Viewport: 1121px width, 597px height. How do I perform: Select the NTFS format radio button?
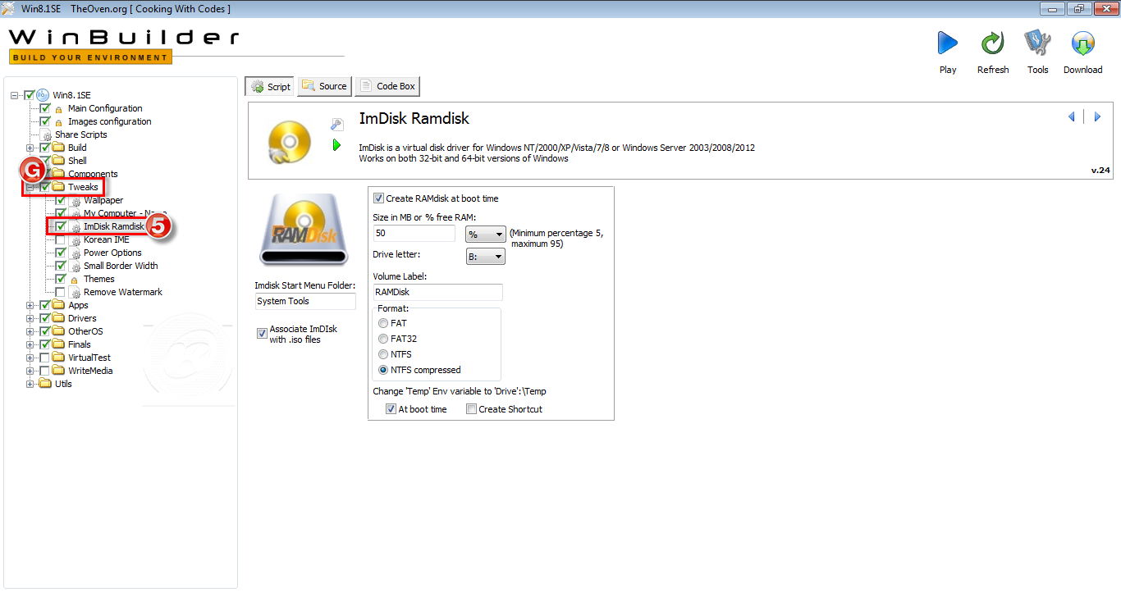(383, 354)
